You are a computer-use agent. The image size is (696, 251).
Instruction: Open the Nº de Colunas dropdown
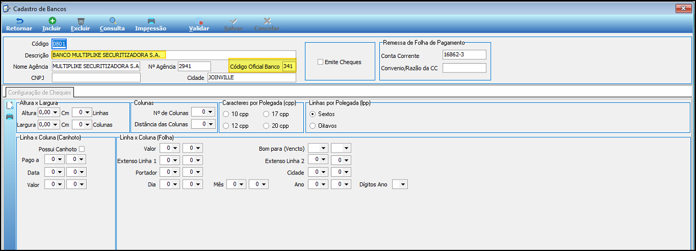[203, 112]
